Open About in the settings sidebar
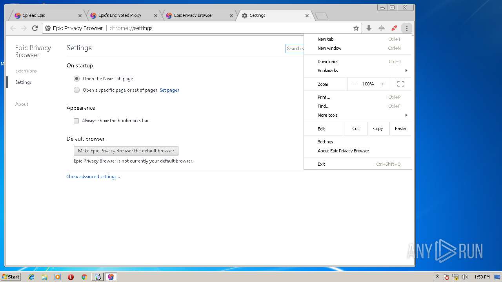The width and height of the screenshot is (502, 282). pos(22,104)
